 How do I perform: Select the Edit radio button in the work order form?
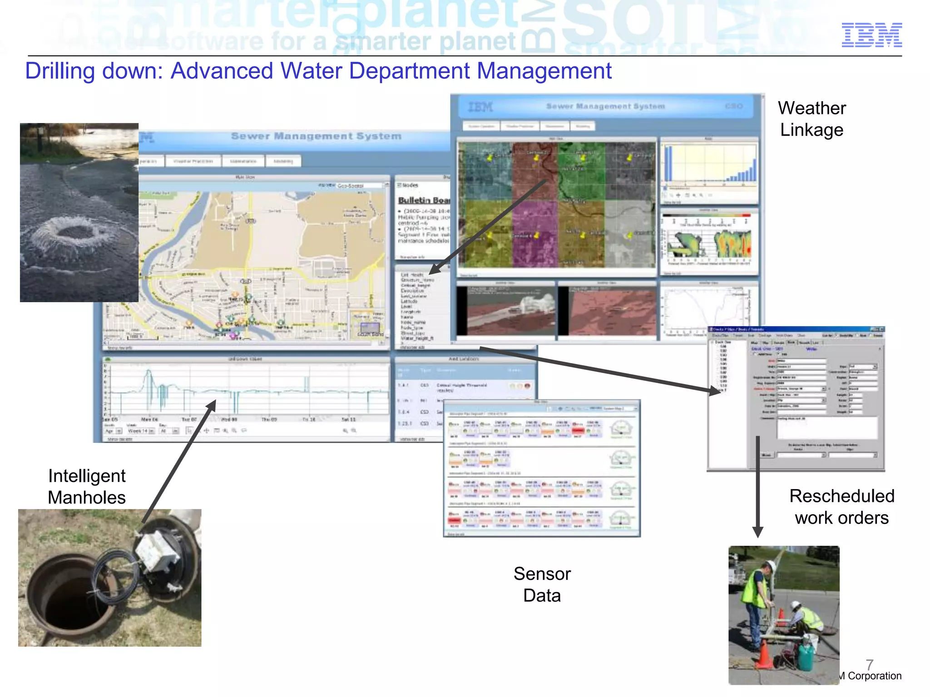pos(779,354)
